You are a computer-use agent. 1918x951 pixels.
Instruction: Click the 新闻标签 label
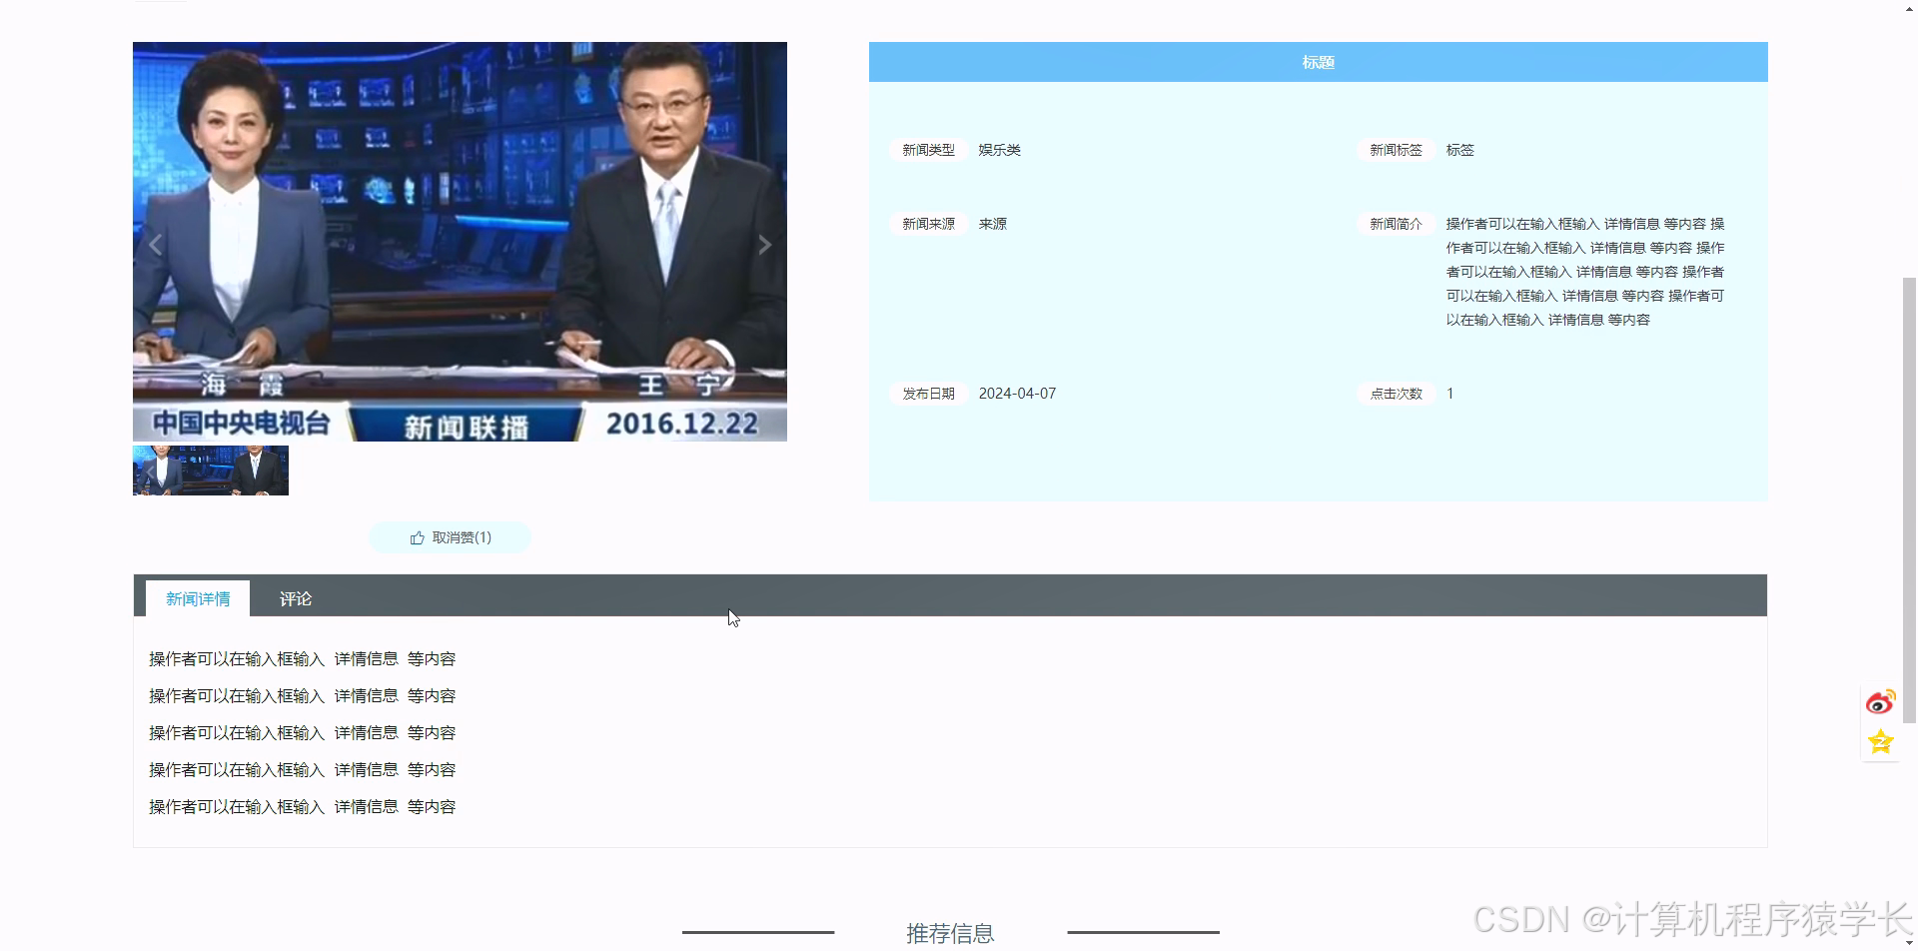(x=1396, y=150)
